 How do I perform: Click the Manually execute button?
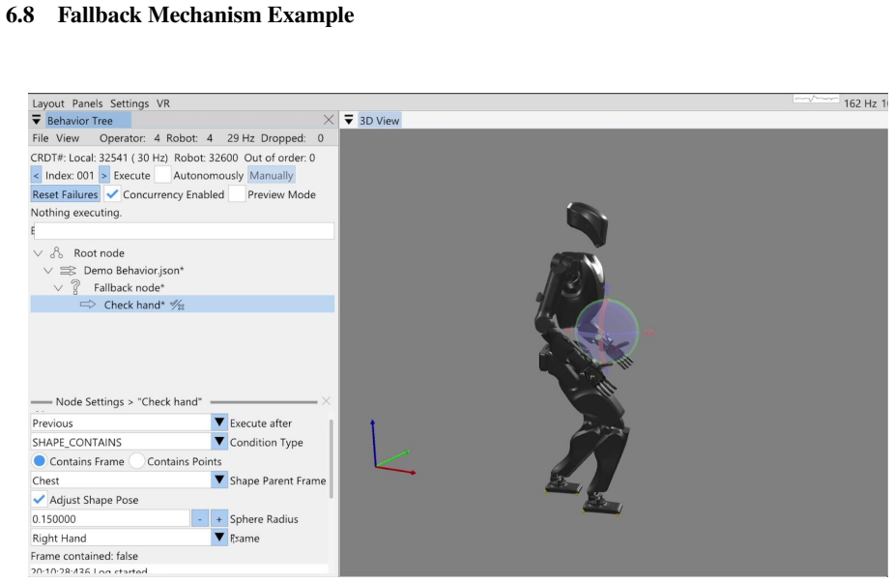(272, 176)
